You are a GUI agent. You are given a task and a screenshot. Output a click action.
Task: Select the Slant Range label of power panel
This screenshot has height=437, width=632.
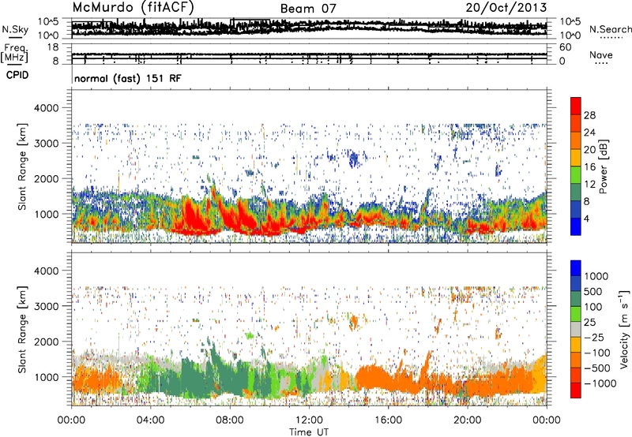coord(22,166)
